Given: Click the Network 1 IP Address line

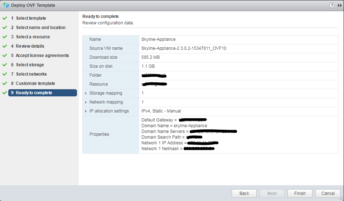Looking at the screenshot, I should [x=180, y=143].
